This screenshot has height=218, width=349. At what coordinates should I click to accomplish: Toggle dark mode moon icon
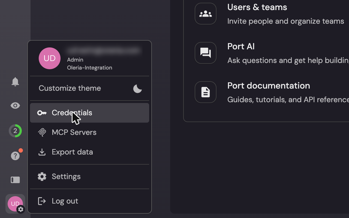point(137,89)
